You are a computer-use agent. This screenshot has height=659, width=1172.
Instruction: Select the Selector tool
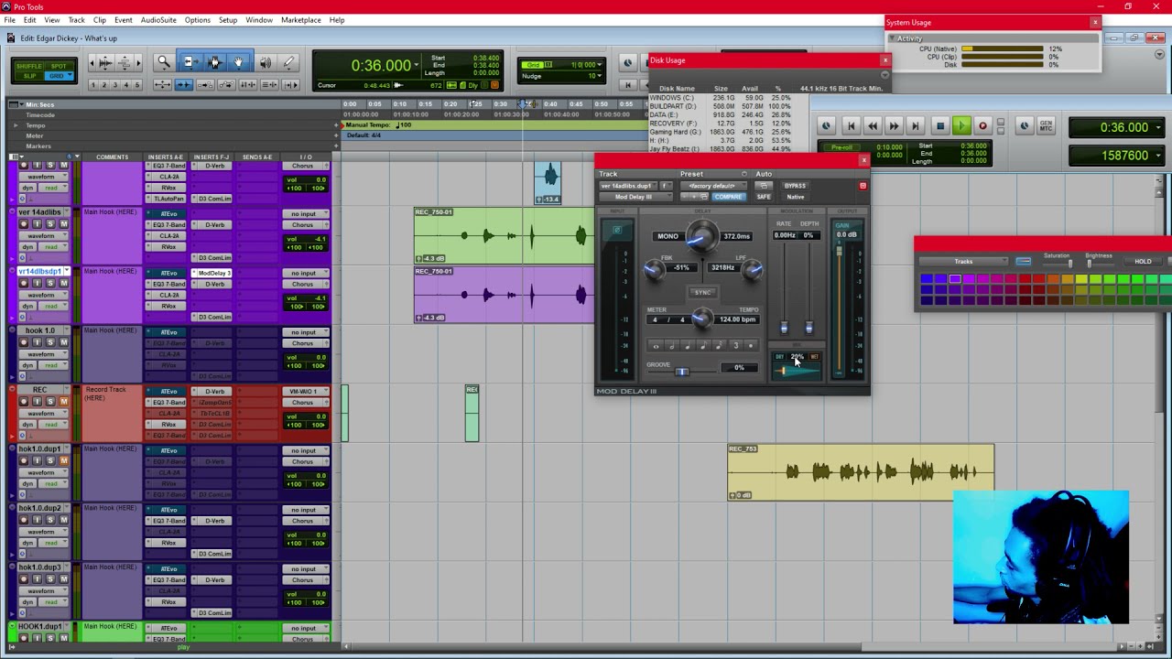tap(214, 62)
